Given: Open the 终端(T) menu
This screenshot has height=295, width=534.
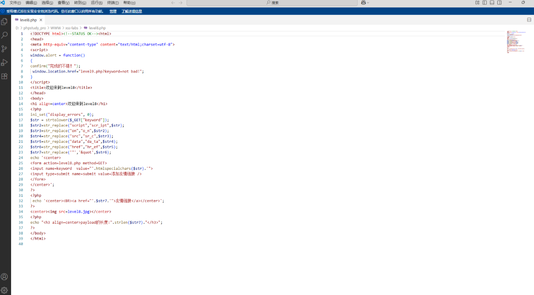Looking at the screenshot, I should (x=113, y=3).
